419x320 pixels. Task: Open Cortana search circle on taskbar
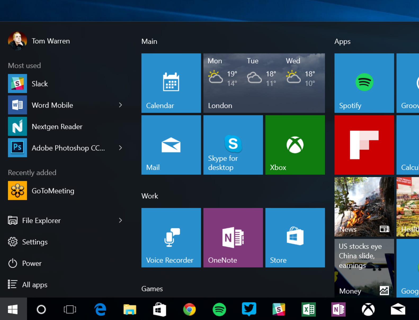point(41,309)
